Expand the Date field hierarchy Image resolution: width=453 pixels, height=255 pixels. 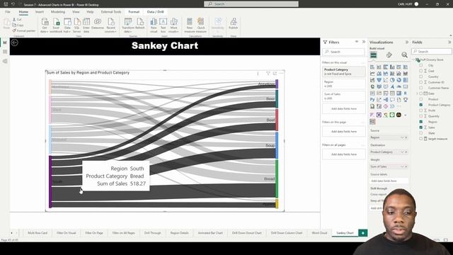tap(417, 93)
